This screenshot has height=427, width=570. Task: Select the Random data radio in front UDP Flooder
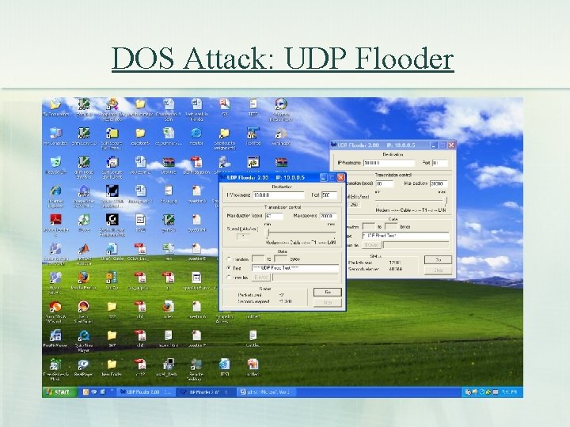(229, 259)
